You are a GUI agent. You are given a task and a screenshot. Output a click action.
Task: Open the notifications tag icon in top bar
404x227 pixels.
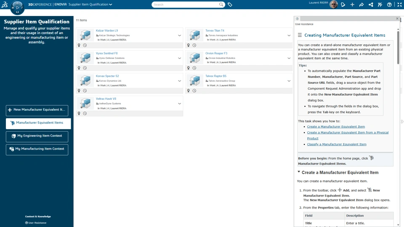point(343,5)
